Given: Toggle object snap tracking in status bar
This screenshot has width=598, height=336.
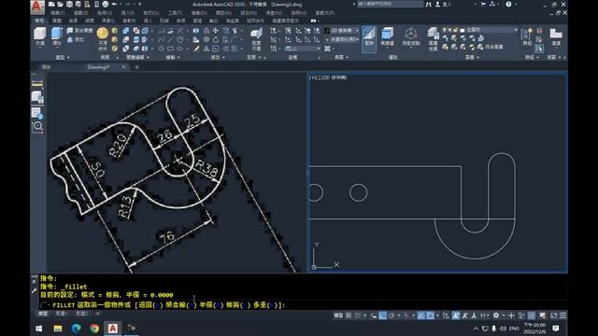Looking at the screenshot, I should (x=421, y=315).
